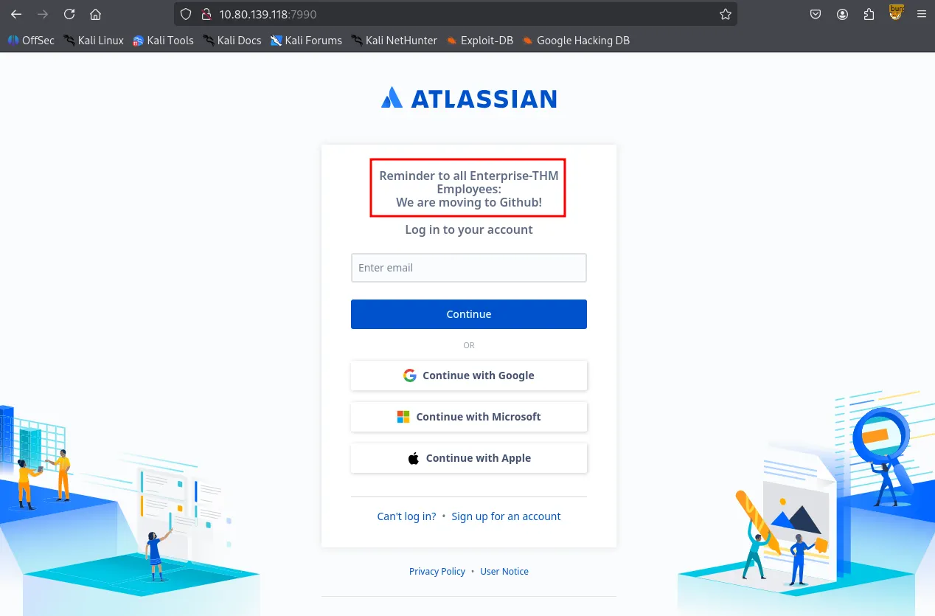
Task: Open the Kali Tools bookmark
Action: coord(163,41)
